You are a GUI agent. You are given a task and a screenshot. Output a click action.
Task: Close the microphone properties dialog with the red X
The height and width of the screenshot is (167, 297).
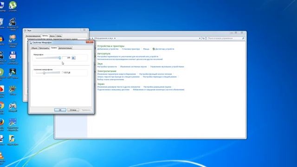click(x=90, y=42)
